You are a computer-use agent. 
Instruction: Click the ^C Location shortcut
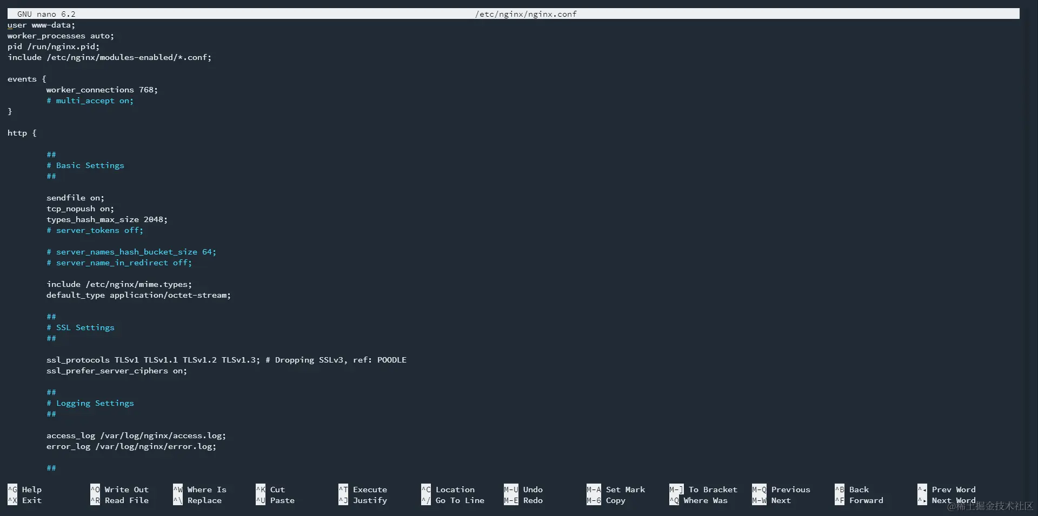(448, 490)
